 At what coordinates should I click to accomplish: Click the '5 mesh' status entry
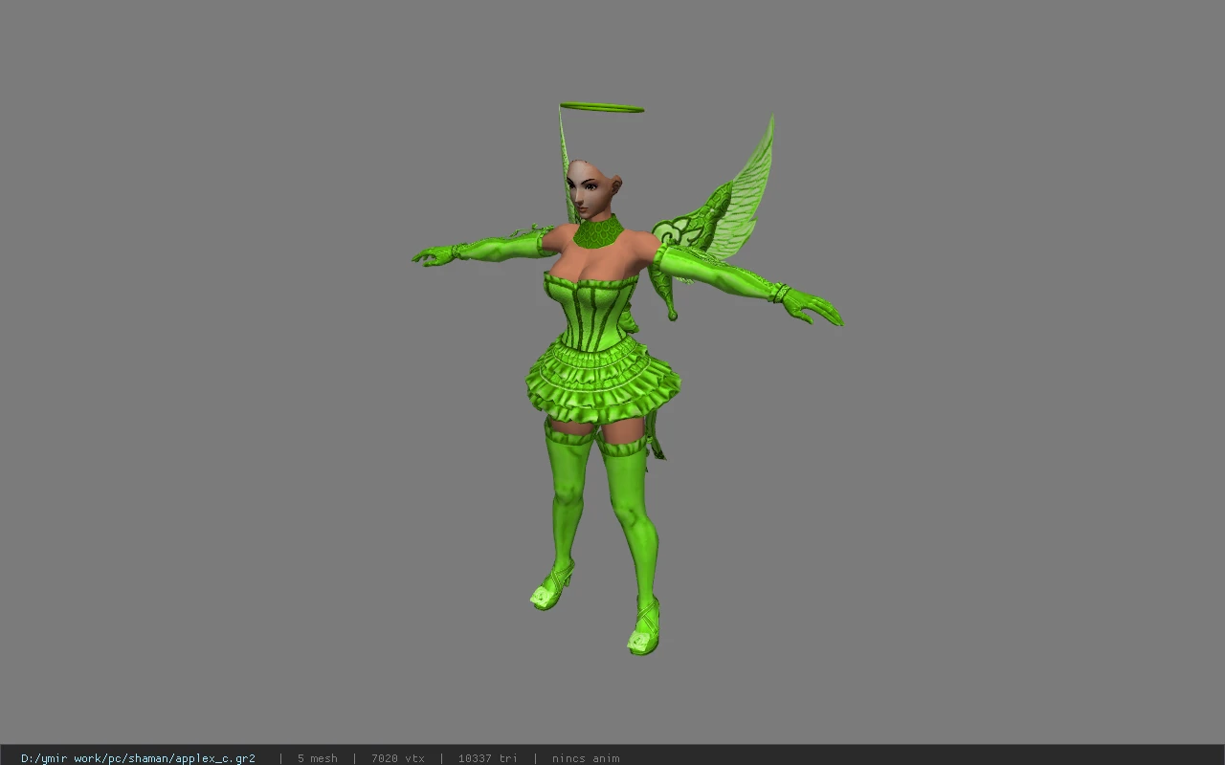[x=317, y=758]
